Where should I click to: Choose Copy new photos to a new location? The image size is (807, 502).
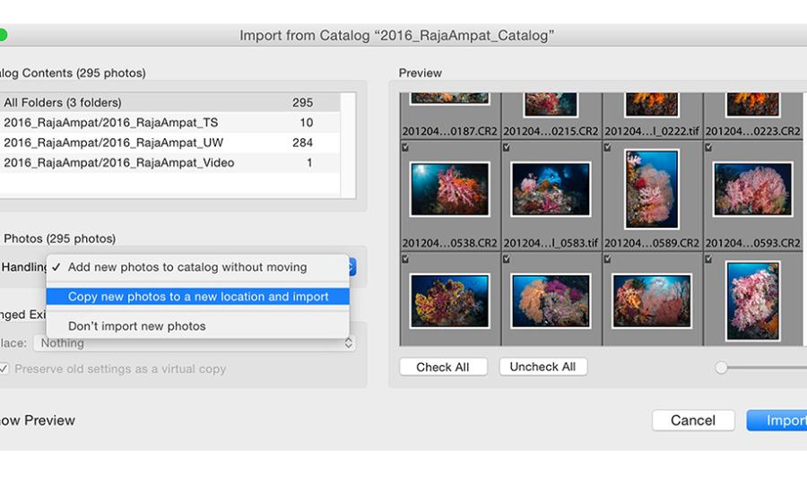point(198,297)
